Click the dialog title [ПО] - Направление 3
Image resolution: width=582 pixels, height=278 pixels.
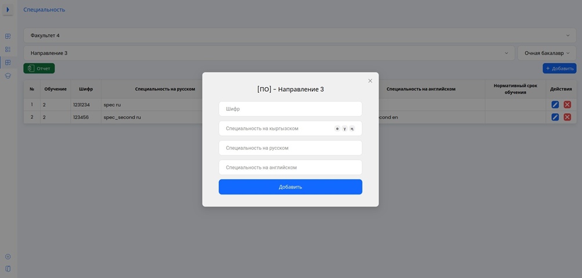tap(290, 89)
